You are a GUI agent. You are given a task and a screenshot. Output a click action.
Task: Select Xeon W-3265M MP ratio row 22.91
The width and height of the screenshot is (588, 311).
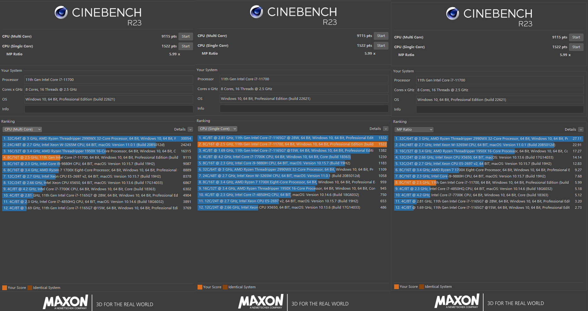coord(489,145)
